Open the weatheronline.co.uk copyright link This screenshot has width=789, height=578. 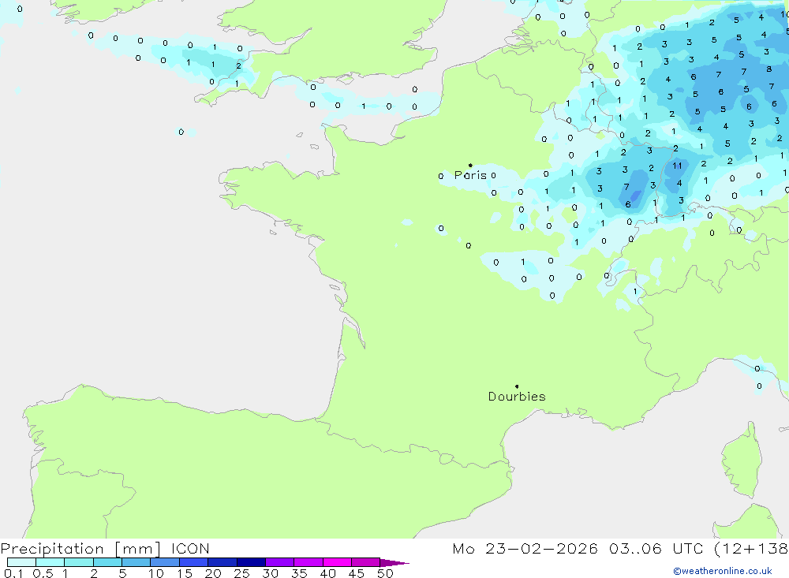pyautogui.click(x=723, y=571)
